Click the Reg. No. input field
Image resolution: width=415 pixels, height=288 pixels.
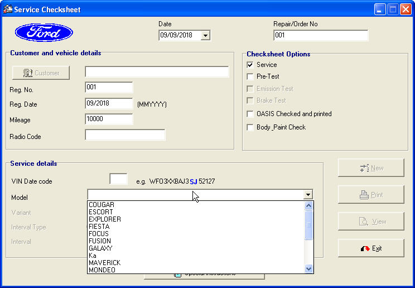click(x=109, y=88)
